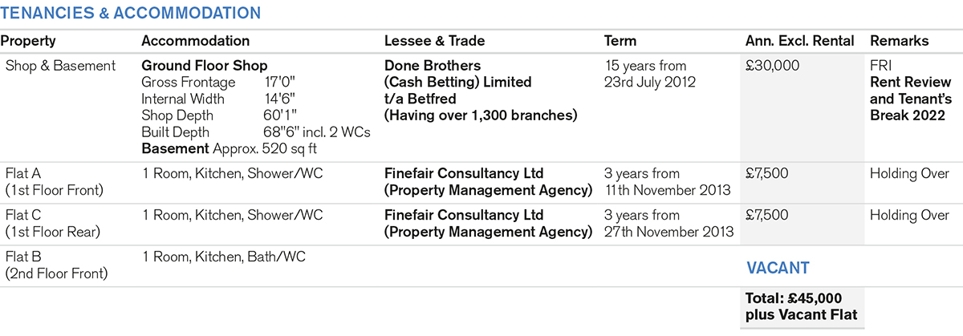Viewport: 963px width, 336px height.
Task: Click the Ground Floor Shop label
Action: click(204, 66)
